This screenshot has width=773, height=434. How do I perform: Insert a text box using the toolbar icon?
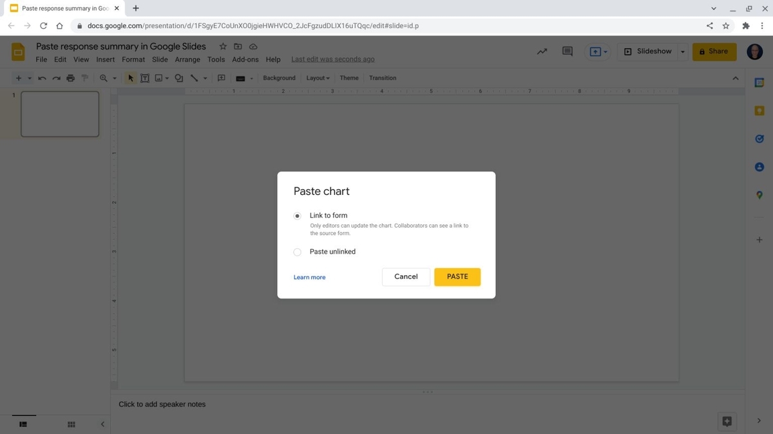pos(145,78)
